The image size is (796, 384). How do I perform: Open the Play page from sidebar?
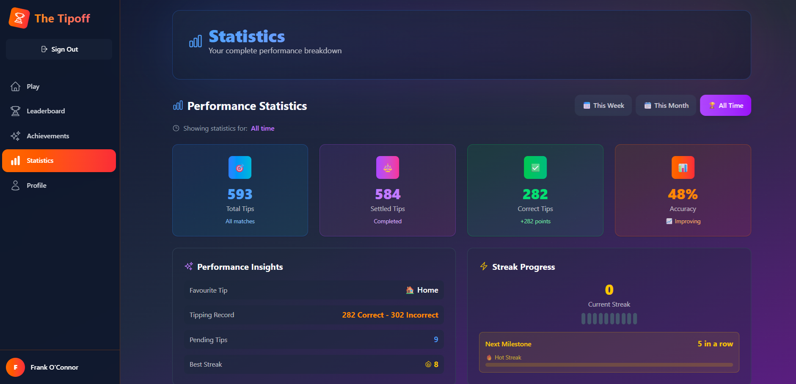33,87
